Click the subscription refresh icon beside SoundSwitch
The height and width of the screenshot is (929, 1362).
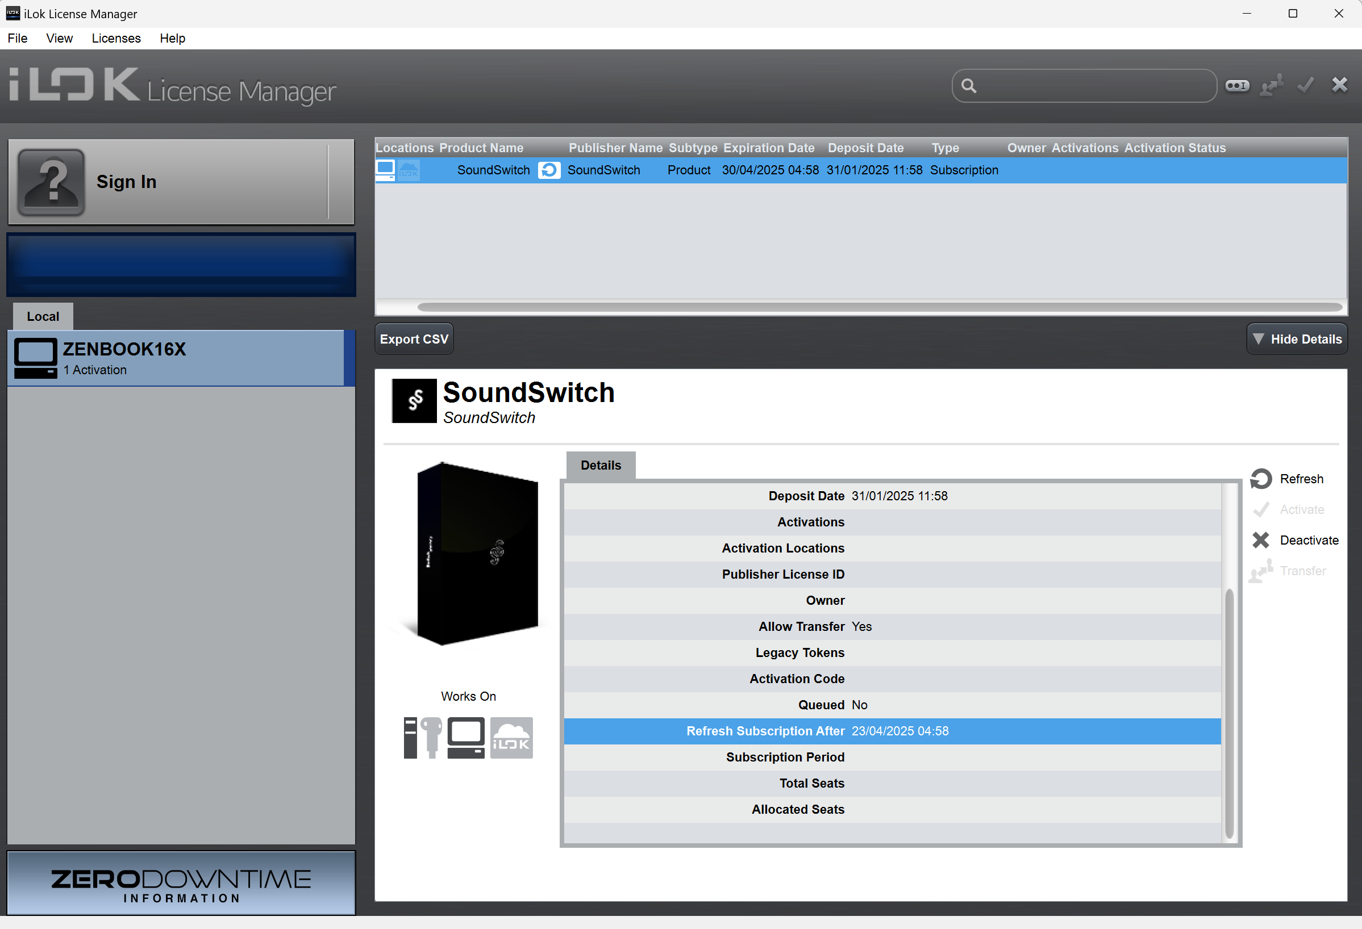click(549, 170)
